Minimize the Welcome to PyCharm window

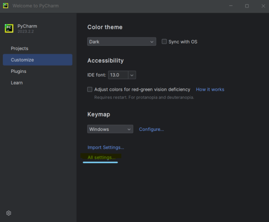pyautogui.click(x=231, y=6)
